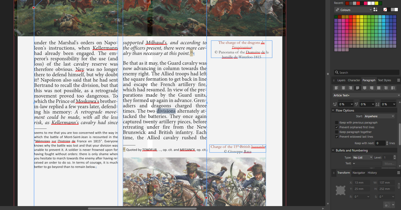Viewport: 401px width, 210px height.
Task: Adjust Keep with next lines stepper
Action: tap(387, 143)
